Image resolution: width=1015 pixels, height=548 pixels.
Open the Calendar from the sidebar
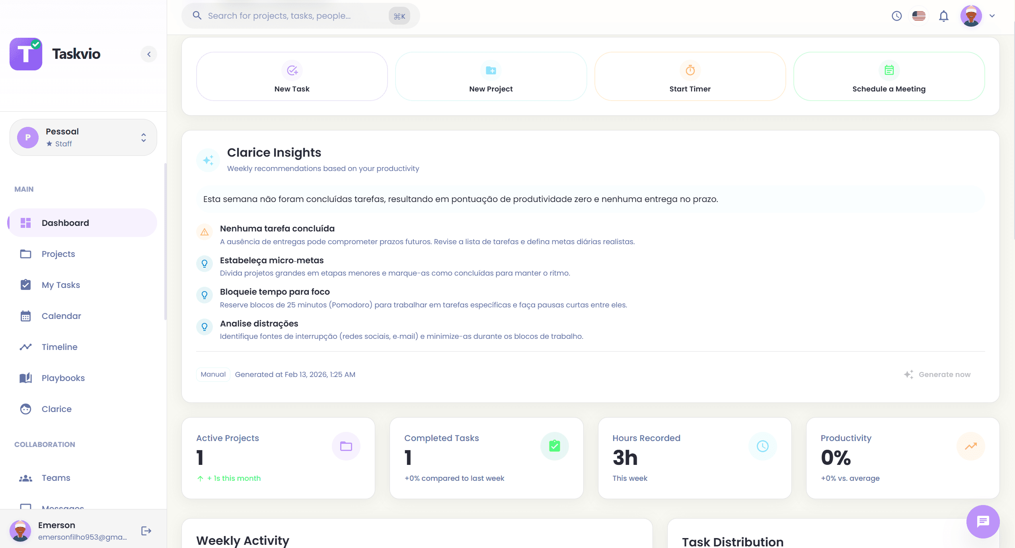pyautogui.click(x=61, y=316)
